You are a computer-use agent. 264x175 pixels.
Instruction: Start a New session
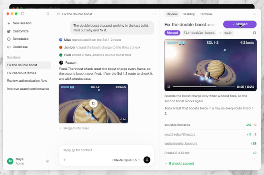point(20,23)
